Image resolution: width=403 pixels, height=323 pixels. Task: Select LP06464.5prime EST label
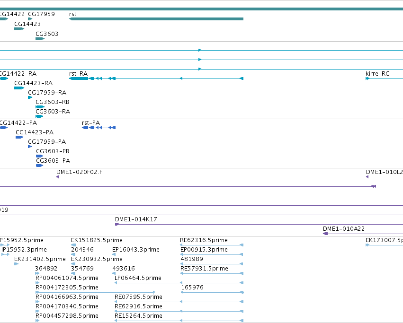pos(138,278)
